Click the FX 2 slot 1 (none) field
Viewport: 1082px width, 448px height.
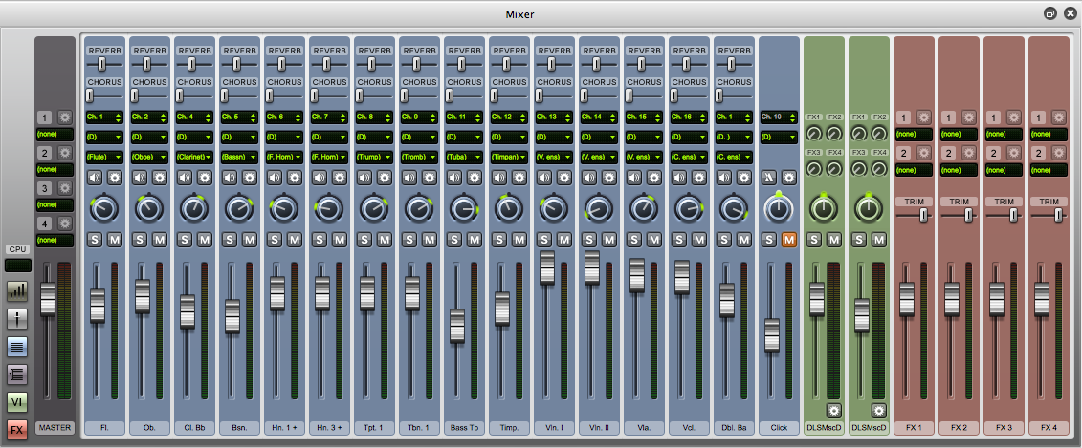pos(960,135)
